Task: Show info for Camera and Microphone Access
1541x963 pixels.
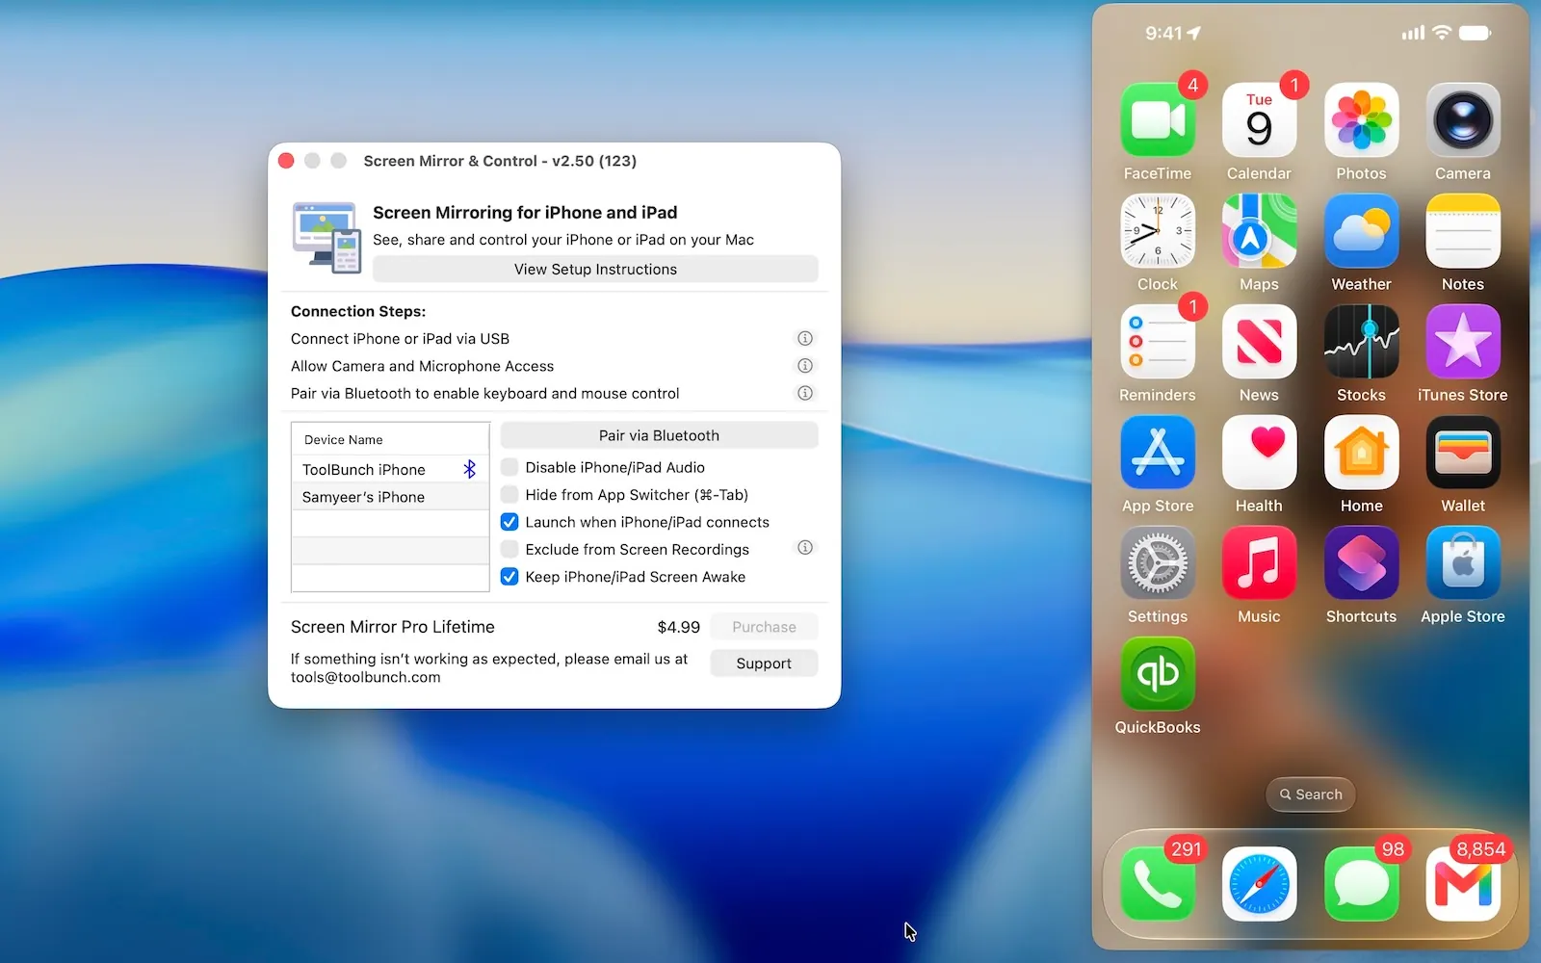Action: pos(805,366)
